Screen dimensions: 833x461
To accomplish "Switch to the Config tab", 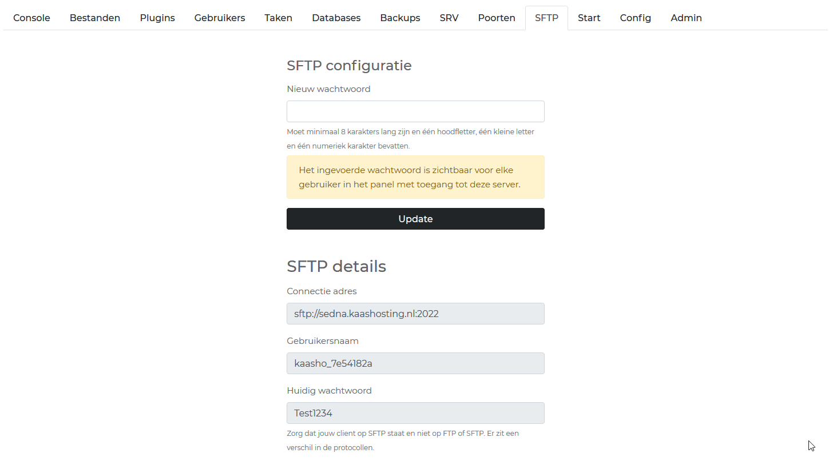I will click(636, 18).
